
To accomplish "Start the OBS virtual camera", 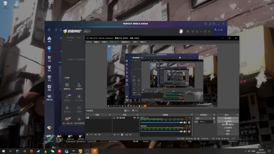I will [228, 125].
